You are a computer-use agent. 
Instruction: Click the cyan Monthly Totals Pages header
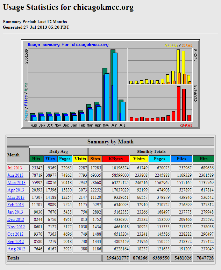[159, 159]
